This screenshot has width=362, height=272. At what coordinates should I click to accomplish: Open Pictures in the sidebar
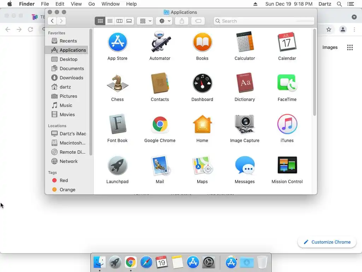[x=66, y=96]
